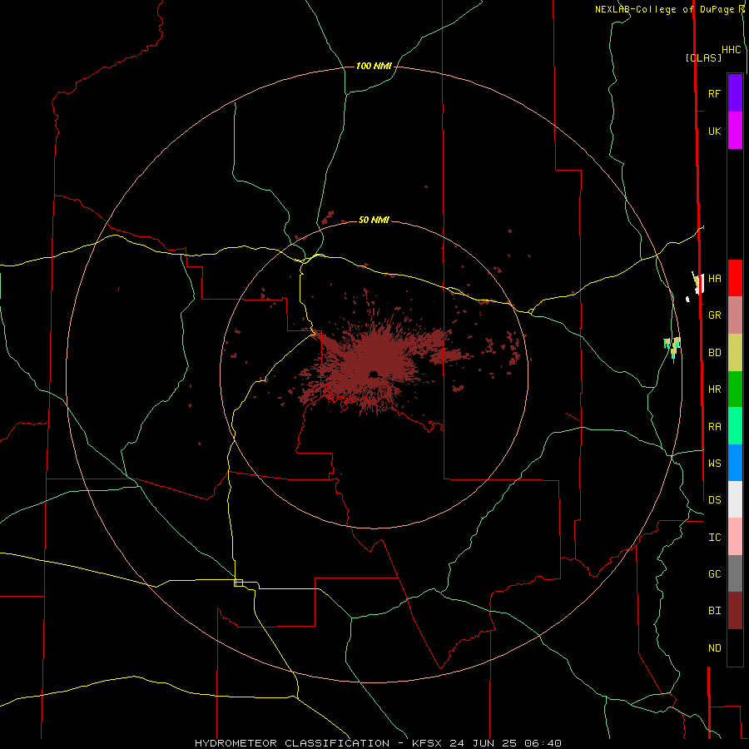Click the 'HHC' product label
This screenshot has width=749, height=749.
point(732,50)
